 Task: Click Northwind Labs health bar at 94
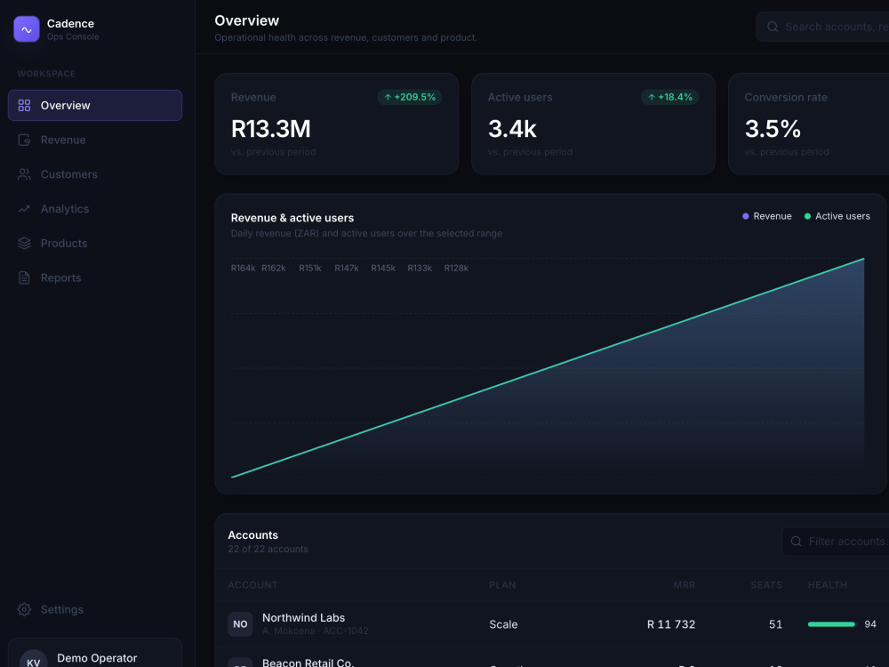tap(831, 624)
